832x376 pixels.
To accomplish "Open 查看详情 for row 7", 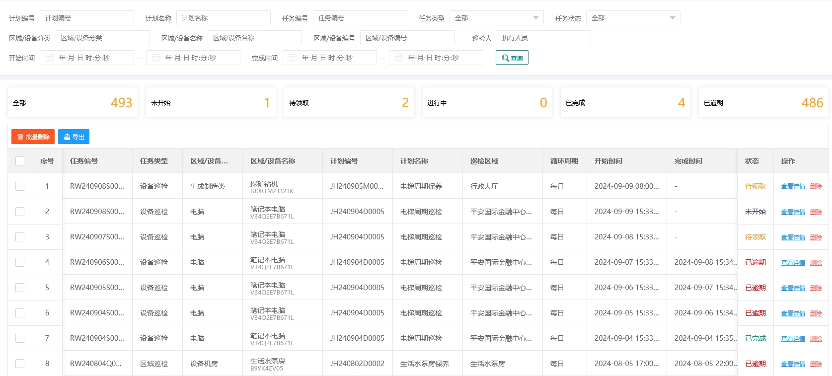I will click(x=793, y=338).
